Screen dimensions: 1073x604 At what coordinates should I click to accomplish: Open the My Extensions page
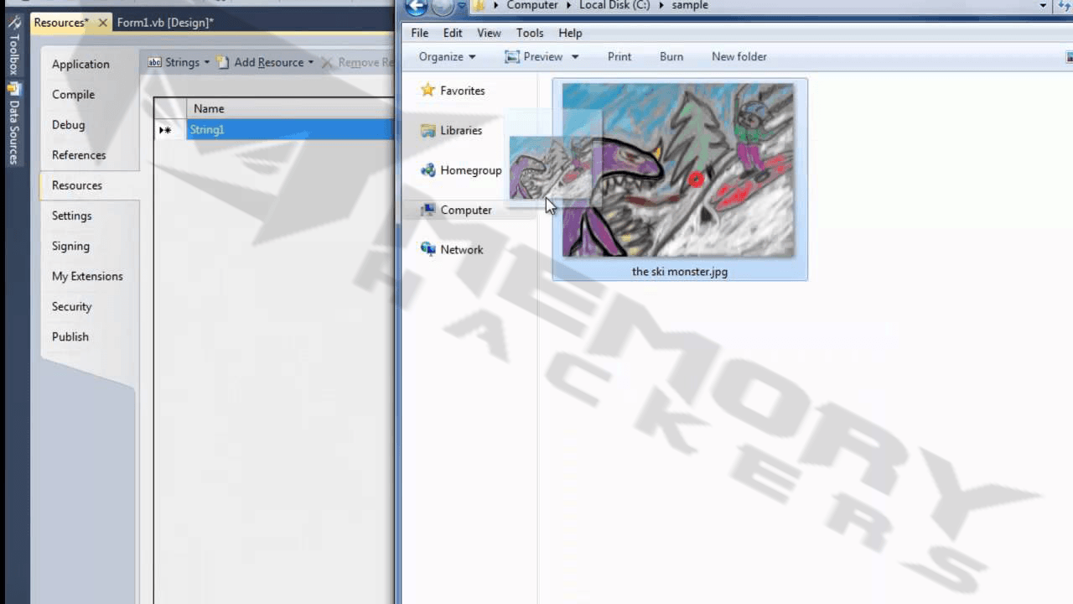coord(87,276)
